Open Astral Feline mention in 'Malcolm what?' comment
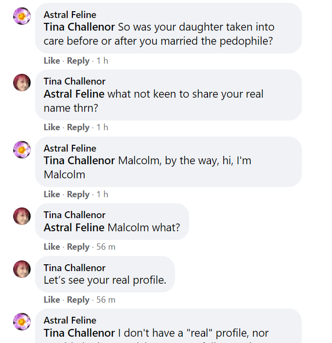Screen dimensions: 332x343 (74, 227)
